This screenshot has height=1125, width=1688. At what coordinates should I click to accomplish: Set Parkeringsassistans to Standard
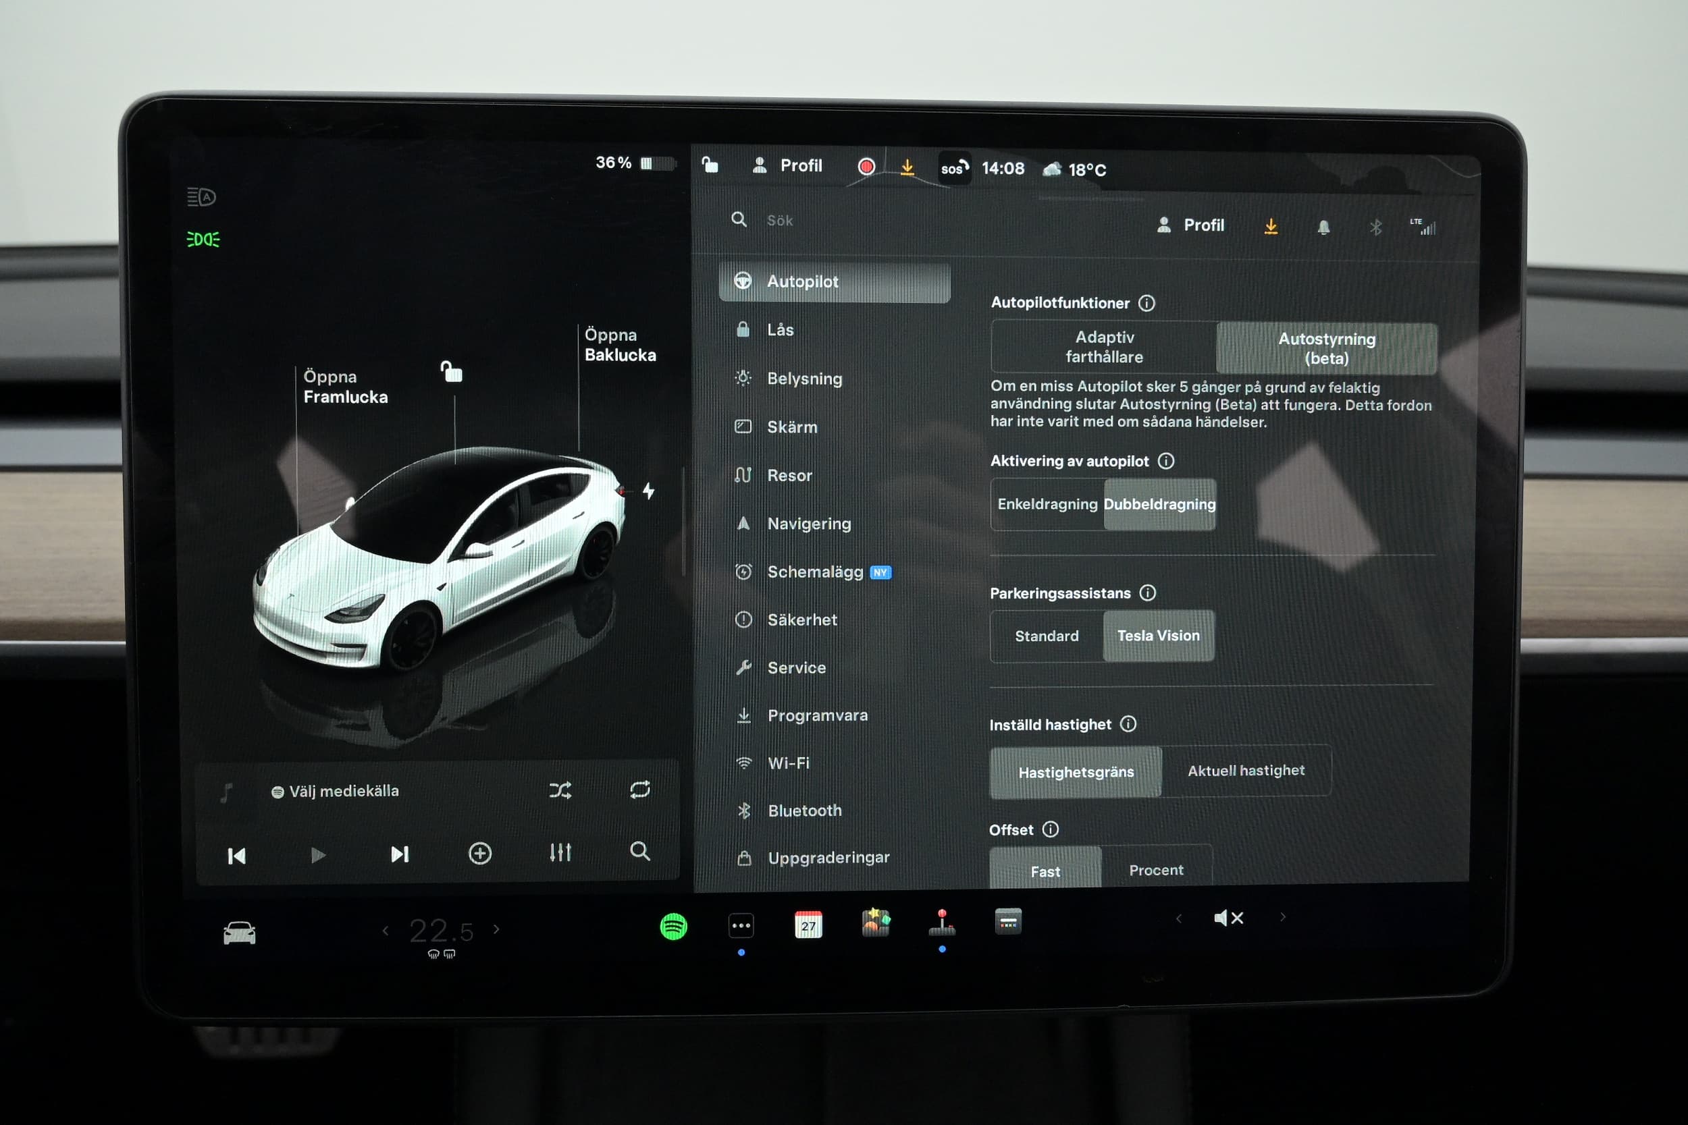point(1047,636)
